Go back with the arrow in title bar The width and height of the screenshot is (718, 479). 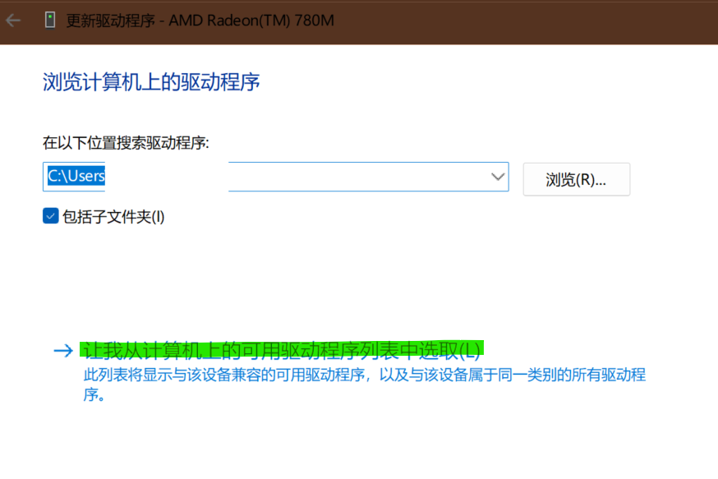13,21
